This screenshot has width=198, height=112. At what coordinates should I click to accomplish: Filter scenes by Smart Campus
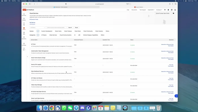click(68, 31)
